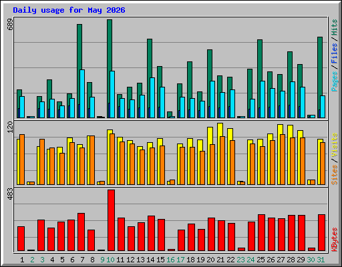Click day 31 on the x-axis

pos(321,260)
